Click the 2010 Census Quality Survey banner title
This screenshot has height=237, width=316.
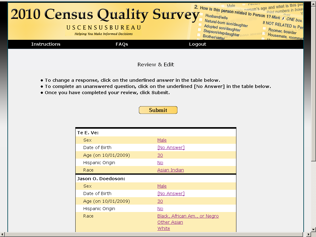coord(105,15)
